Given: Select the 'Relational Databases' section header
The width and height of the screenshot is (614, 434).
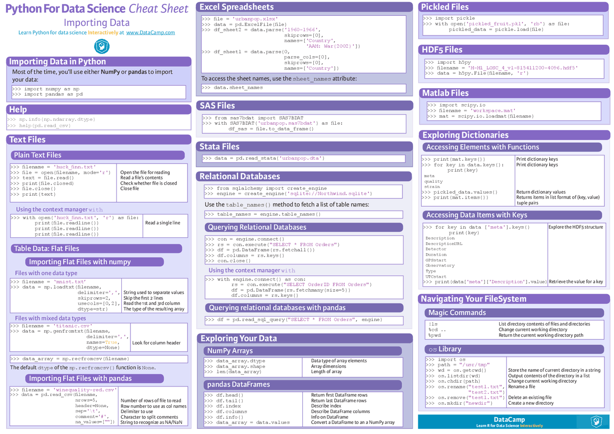Looking at the screenshot, I should coord(304,176).
